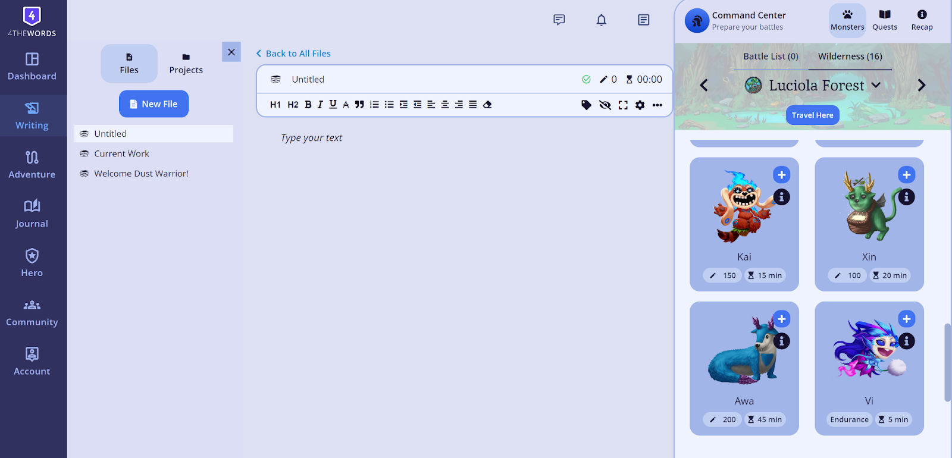
Task: Open the Current Work file
Action: [x=154, y=153]
